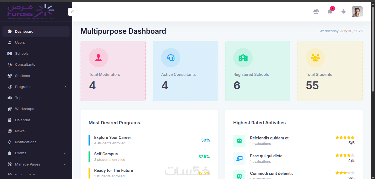Click the Most Desired Programs heading
The height and width of the screenshot is (179, 375).
pos(114,123)
